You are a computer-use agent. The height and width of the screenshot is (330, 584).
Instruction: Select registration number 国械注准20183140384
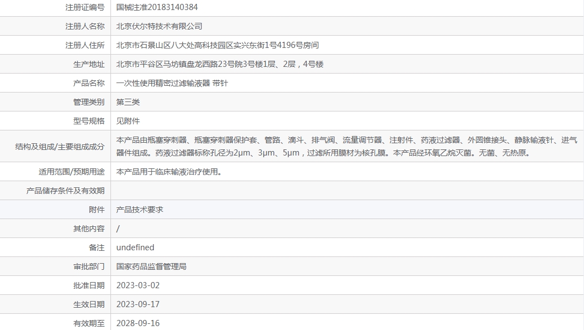point(157,7)
